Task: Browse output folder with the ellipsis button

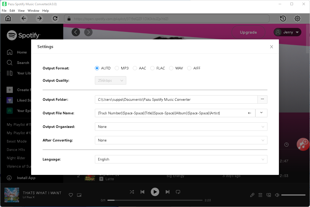Action: pos(262,99)
